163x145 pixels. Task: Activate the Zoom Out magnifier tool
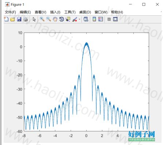point(49,19)
